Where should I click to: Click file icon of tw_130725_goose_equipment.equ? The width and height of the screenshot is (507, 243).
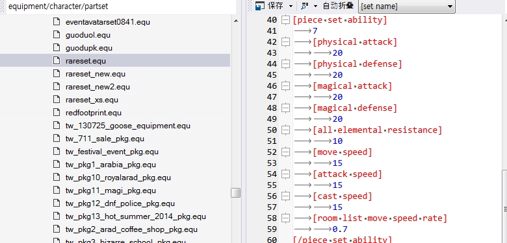57,126
